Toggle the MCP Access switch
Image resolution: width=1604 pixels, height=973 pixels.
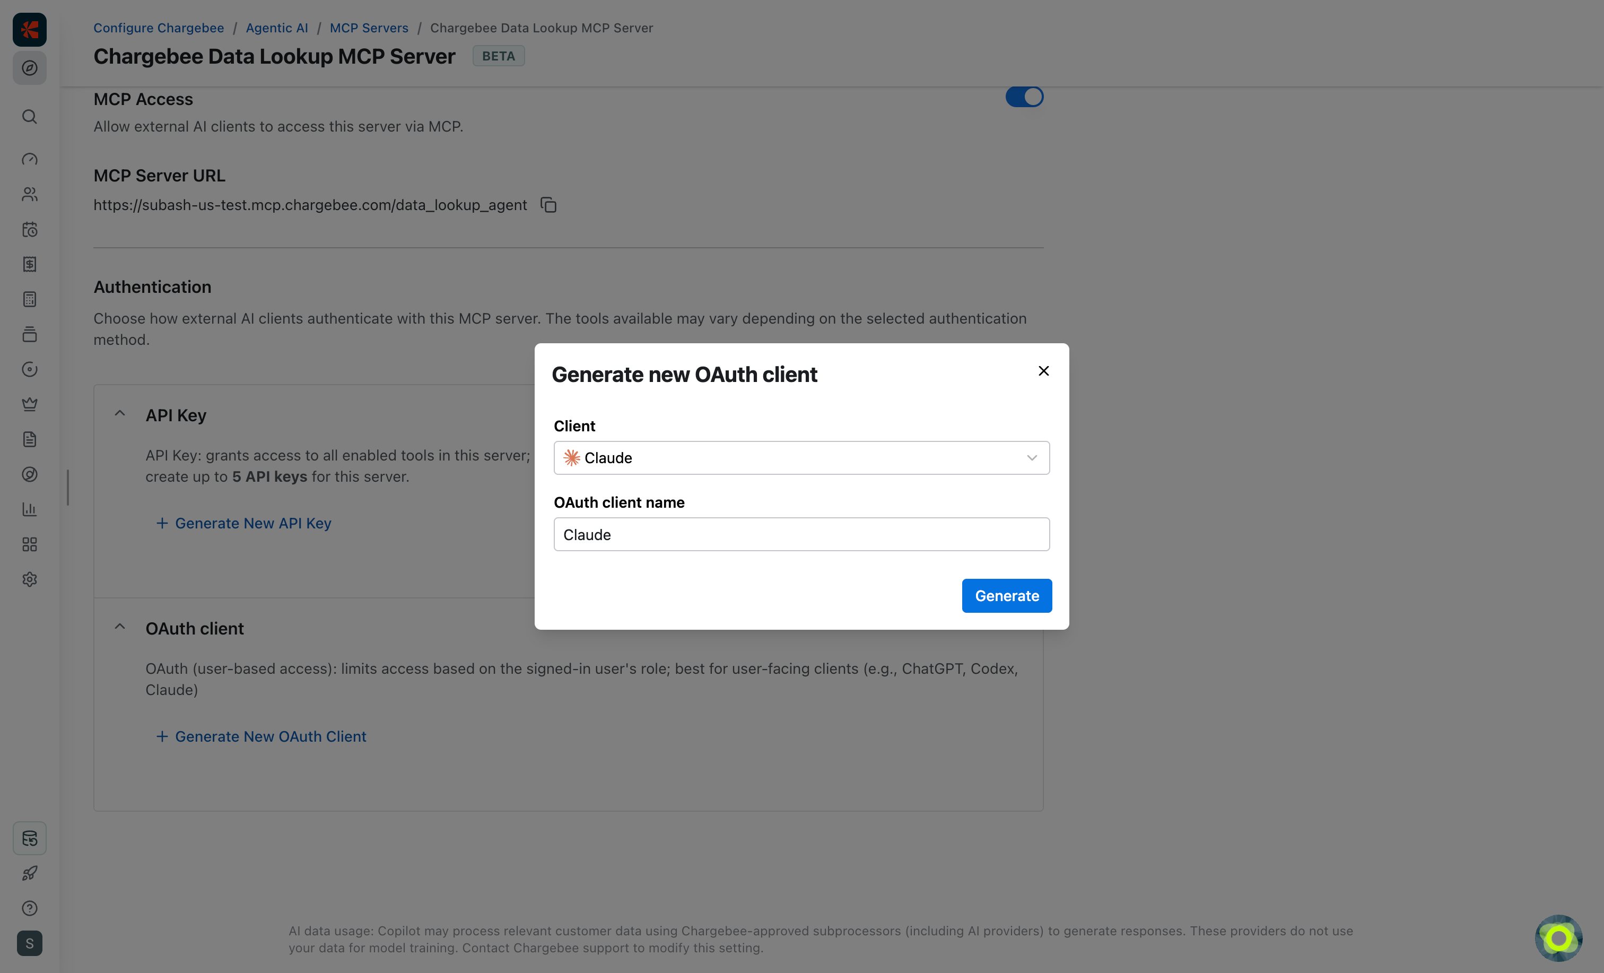click(1024, 97)
